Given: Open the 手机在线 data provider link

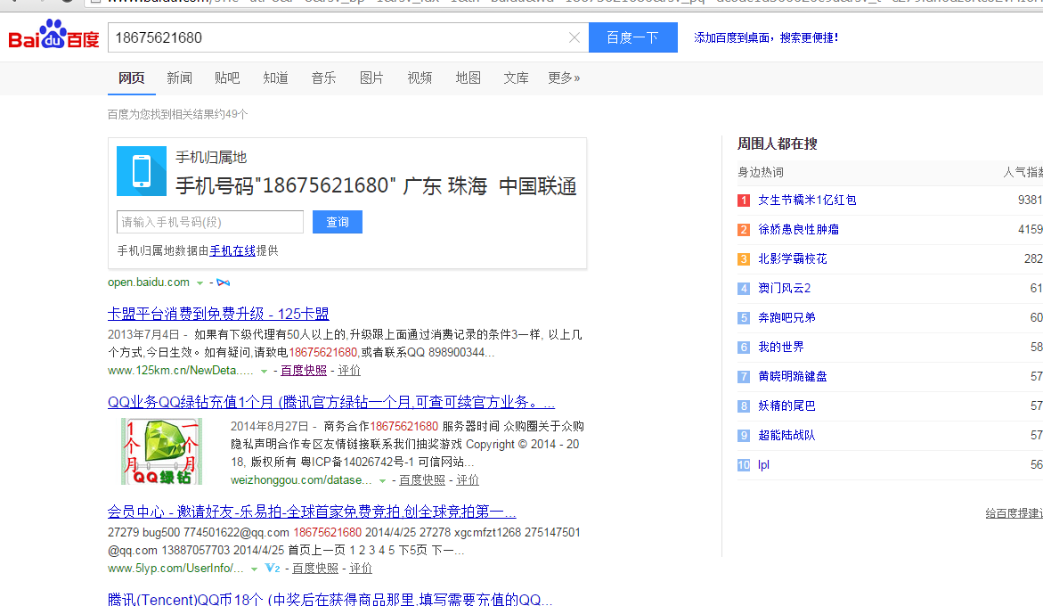Looking at the screenshot, I should click(232, 250).
